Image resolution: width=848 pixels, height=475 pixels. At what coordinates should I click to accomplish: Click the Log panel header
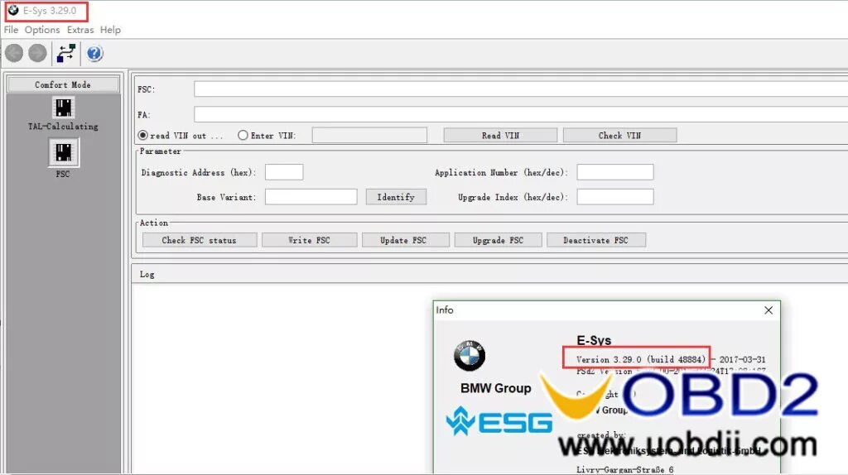pos(489,274)
